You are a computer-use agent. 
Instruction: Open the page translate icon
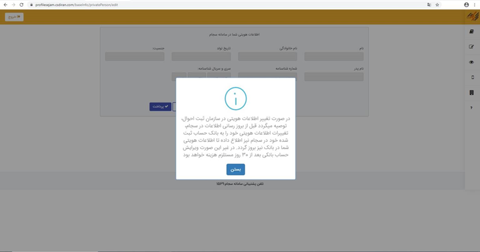point(429,5)
